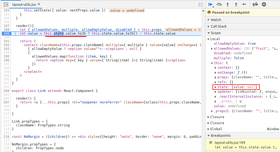Expand the _props3 object
Image resolution: width=280 pixels, height=152 pixels.
pyautogui.click(x=212, y=111)
